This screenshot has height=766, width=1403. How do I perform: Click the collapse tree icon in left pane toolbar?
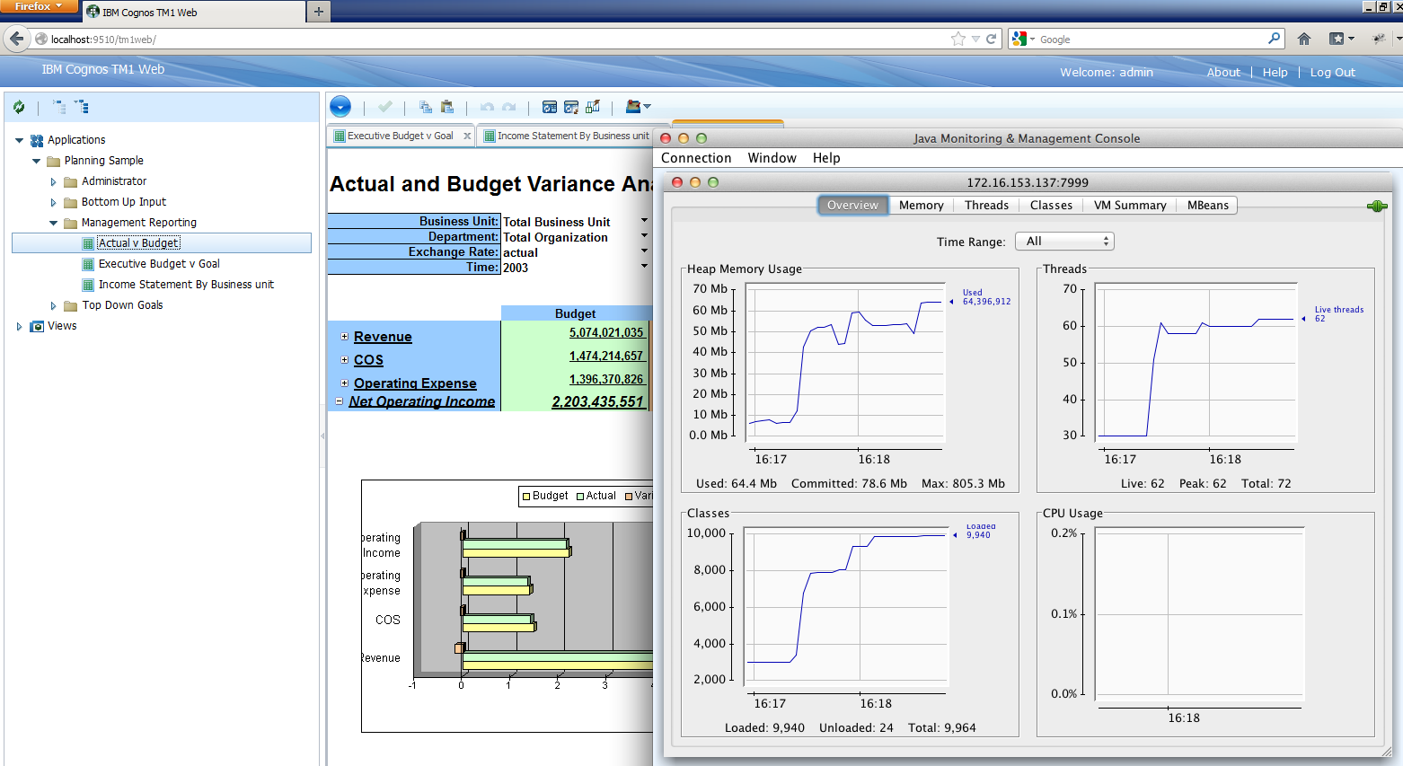[x=59, y=107]
